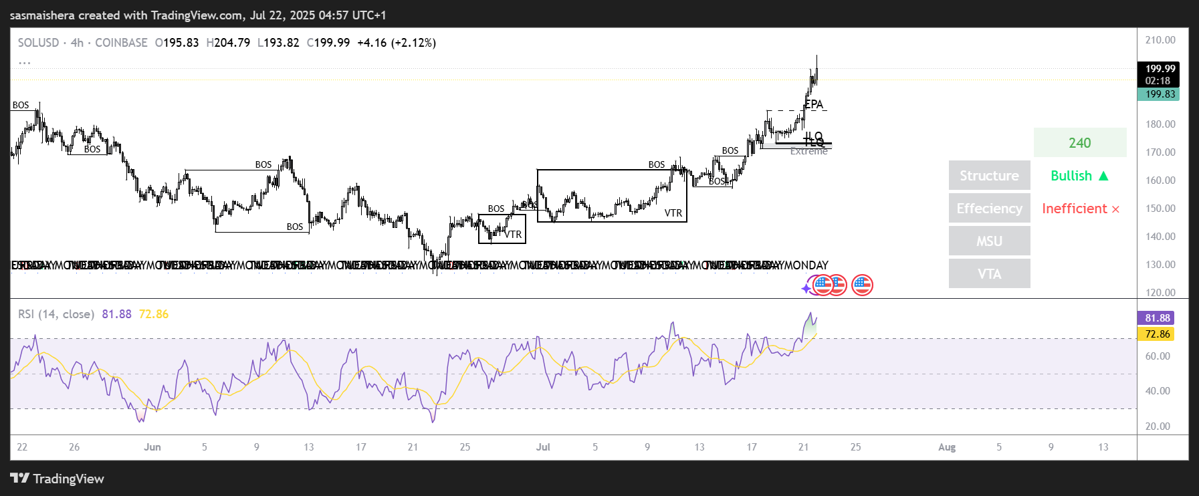Click the purple sparkle icon beside the flags

click(x=806, y=288)
